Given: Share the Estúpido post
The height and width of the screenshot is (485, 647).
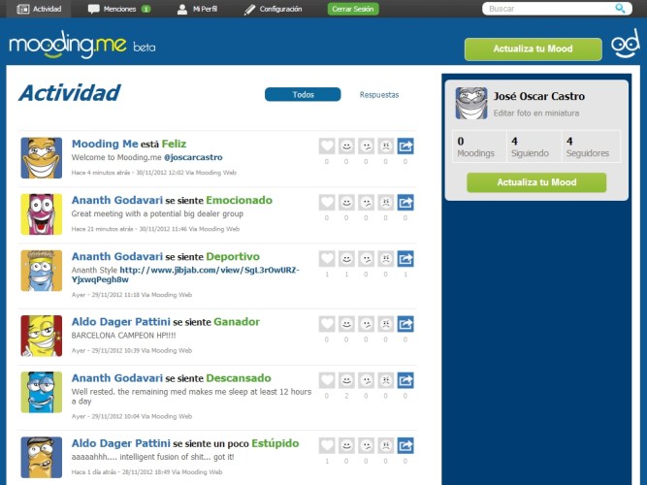Looking at the screenshot, I should tap(405, 446).
